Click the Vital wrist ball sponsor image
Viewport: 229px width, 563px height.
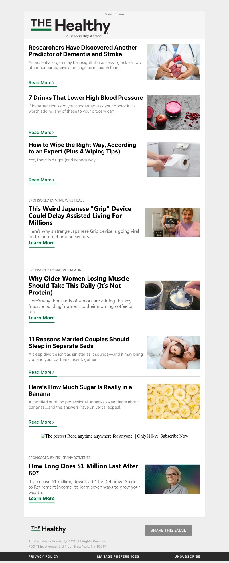172,223
